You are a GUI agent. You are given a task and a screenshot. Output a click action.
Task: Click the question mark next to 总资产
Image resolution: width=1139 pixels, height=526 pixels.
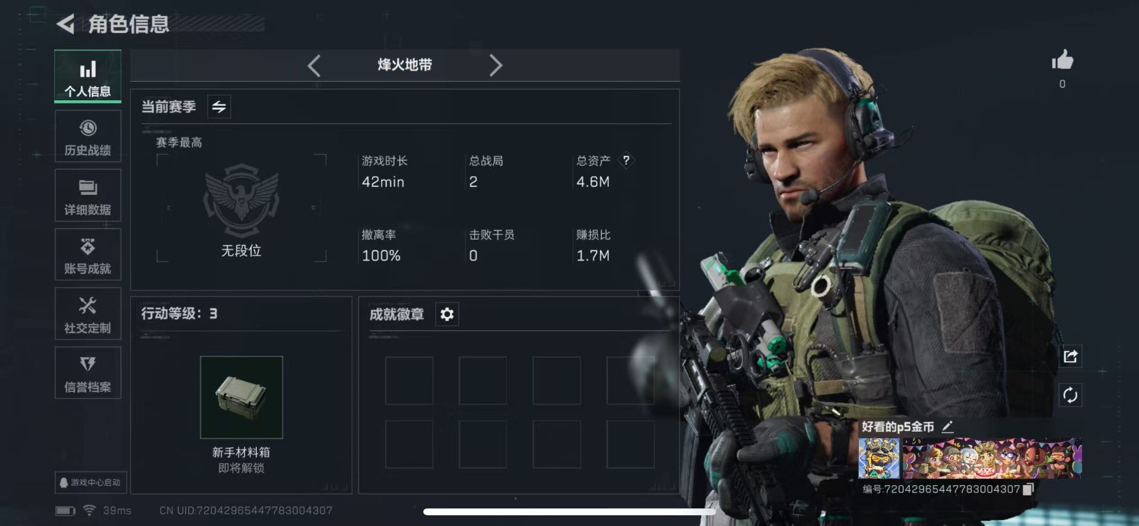[626, 160]
